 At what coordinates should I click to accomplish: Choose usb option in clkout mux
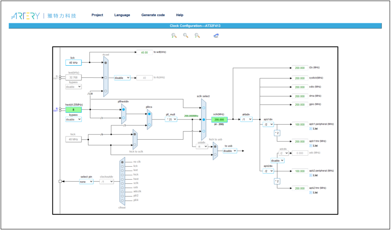pos(122,188)
